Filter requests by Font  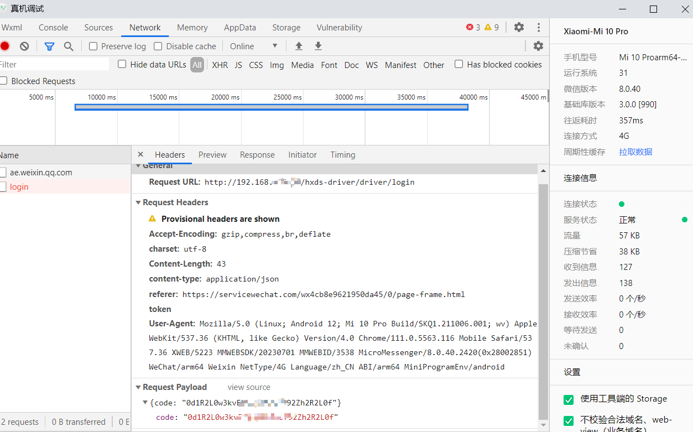coord(329,65)
